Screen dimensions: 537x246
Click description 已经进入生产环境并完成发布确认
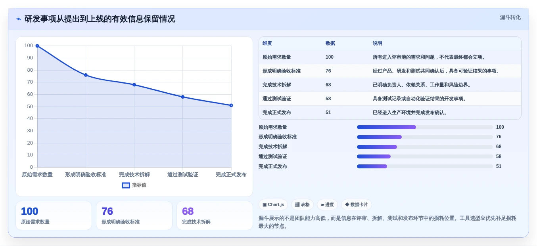411,113
